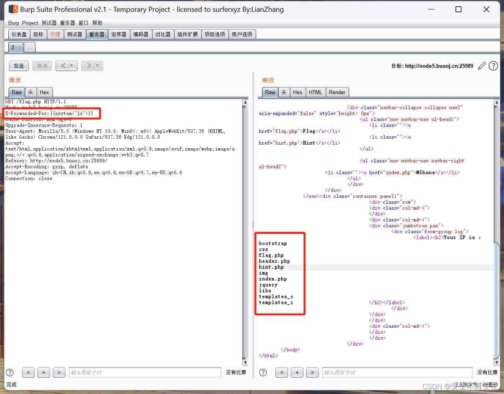Switch to the 对比器 tab
The height and width of the screenshot is (394, 504).
coord(163,34)
